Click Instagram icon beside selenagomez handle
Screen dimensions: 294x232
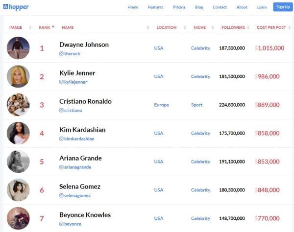[x=61, y=196]
